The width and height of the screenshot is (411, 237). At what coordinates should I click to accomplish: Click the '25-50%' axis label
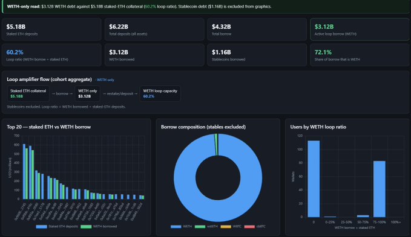[x=346, y=222]
